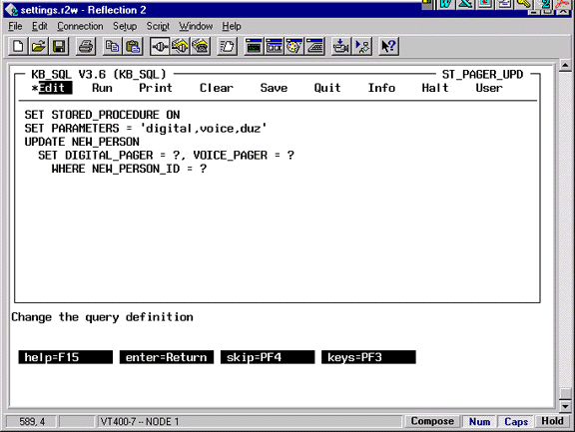Click the Connect plug icon
Image resolution: width=575 pixels, height=432 pixels.
click(160, 47)
